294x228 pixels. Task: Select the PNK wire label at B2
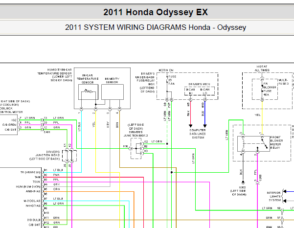click(x=56, y=175)
